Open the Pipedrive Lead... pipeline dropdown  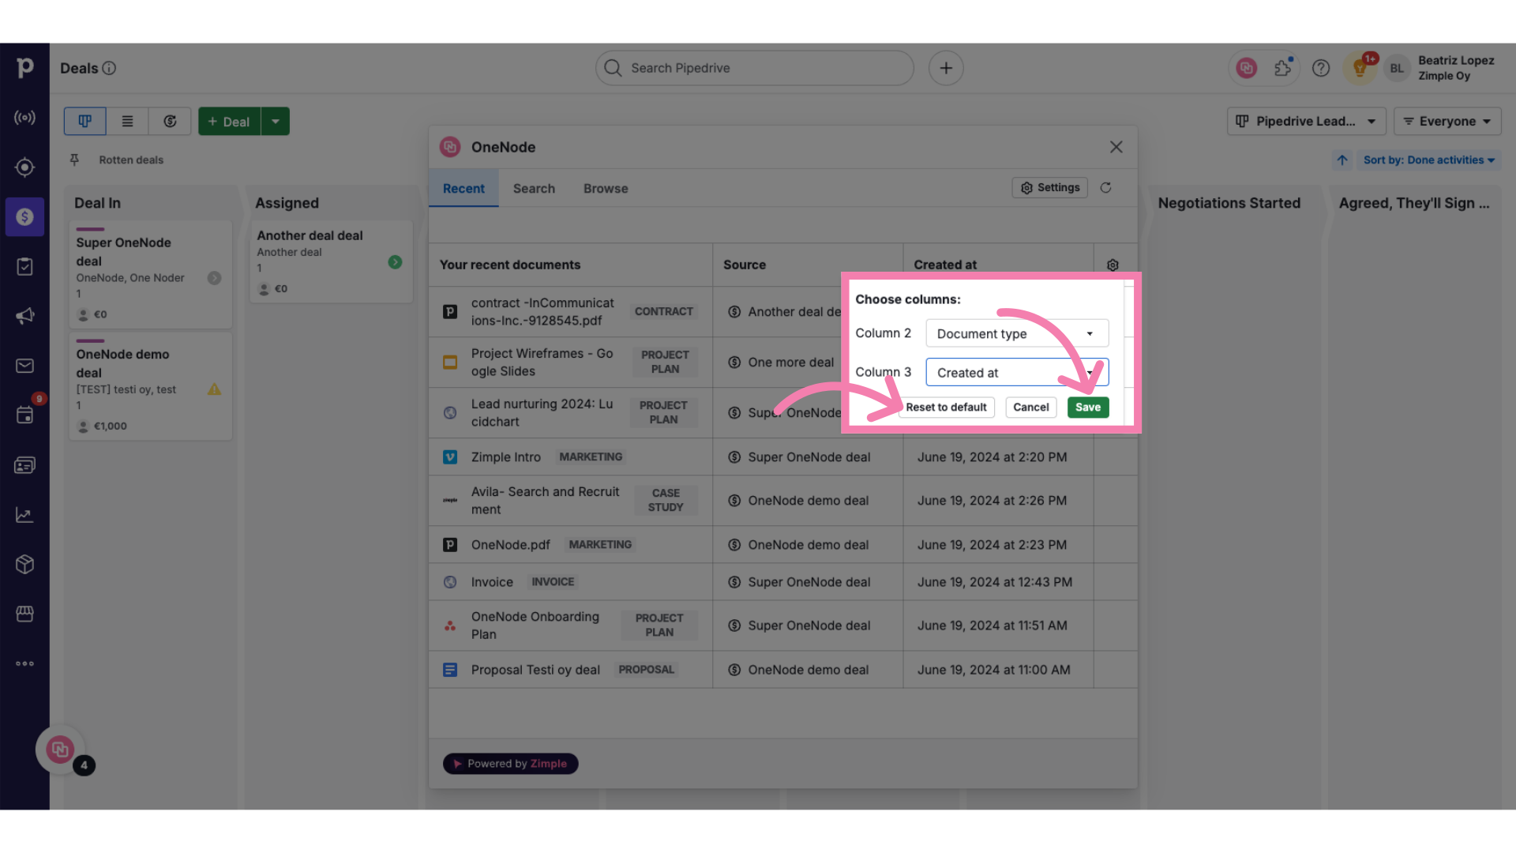point(1306,121)
